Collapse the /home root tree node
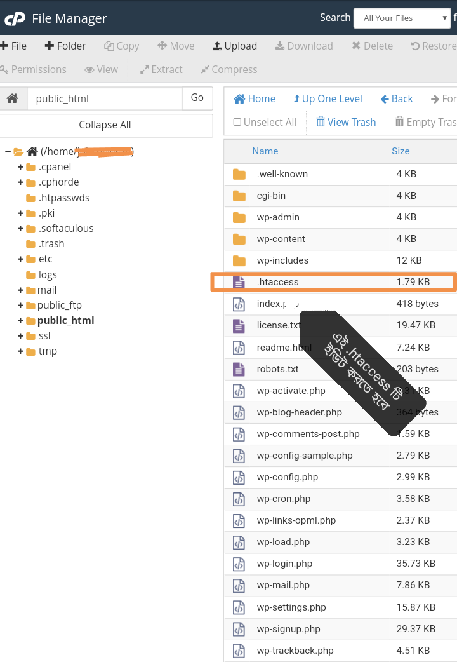This screenshot has height=662, width=457. tap(8, 152)
